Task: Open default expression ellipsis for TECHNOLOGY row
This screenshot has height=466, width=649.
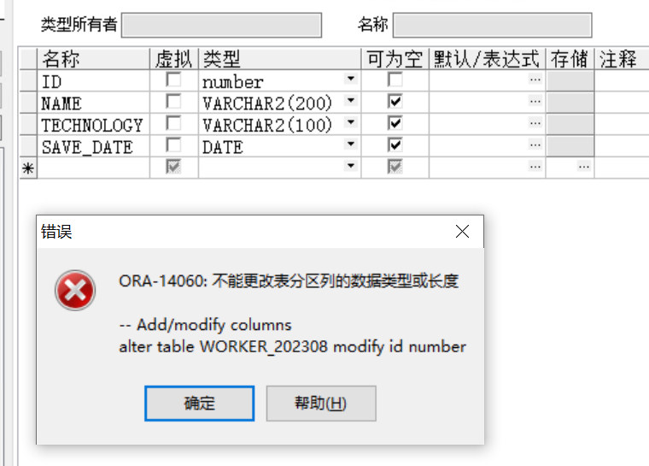Action: [x=535, y=123]
